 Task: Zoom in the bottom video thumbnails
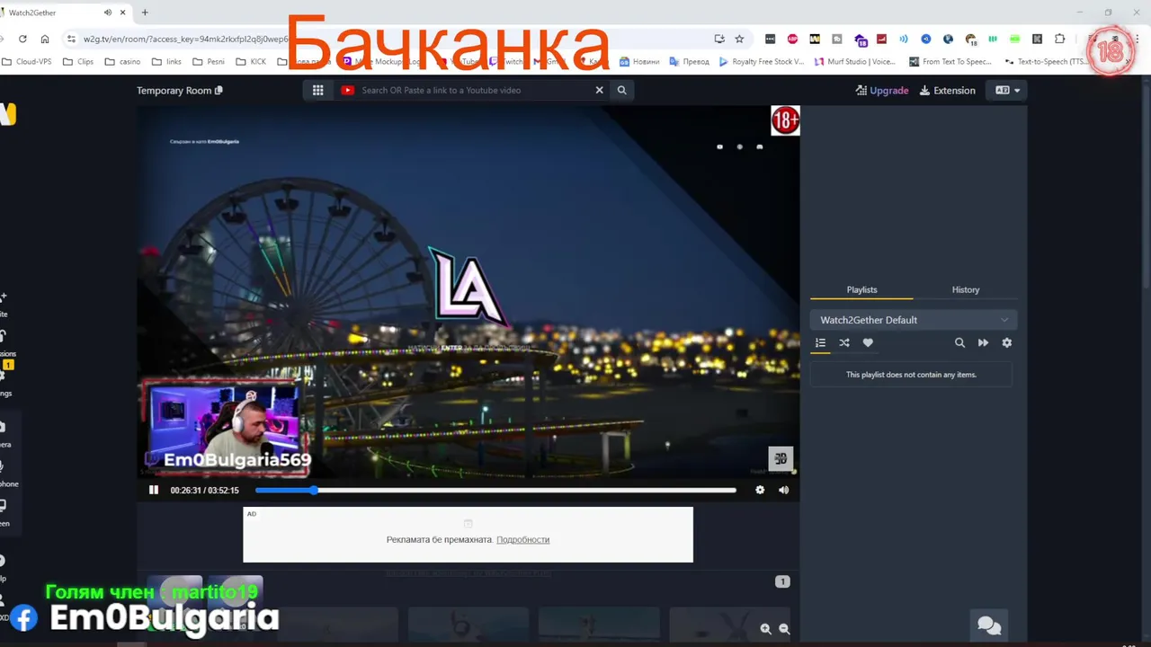[765, 629]
